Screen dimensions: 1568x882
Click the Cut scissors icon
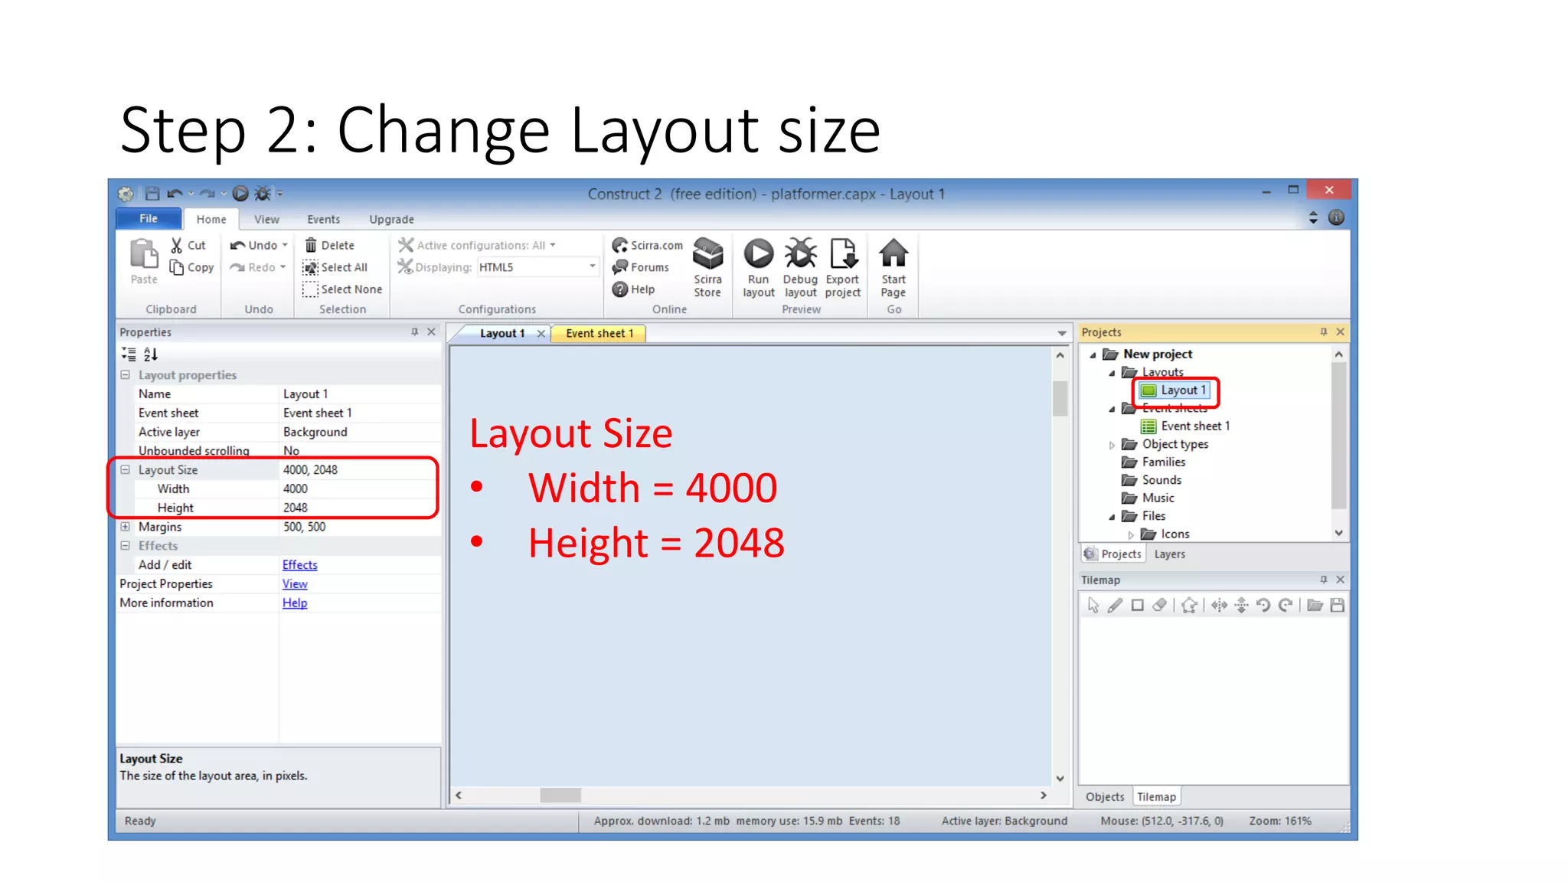(177, 245)
